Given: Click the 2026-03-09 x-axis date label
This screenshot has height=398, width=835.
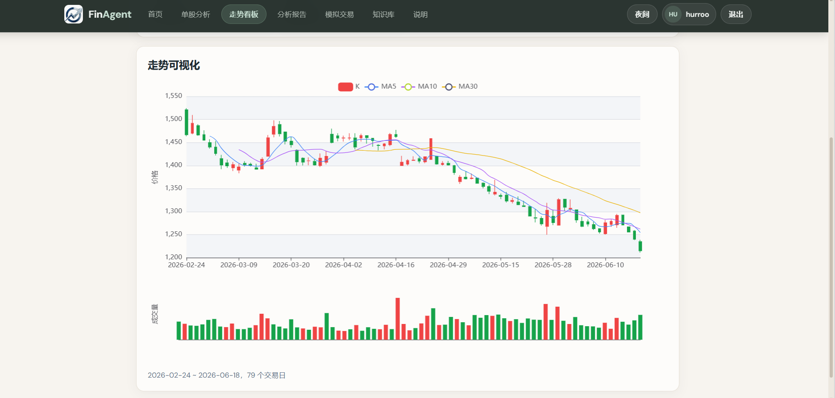Looking at the screenshot, I should tap(239, 265).
